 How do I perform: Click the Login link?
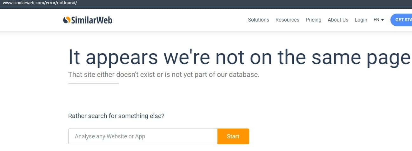click(361, 20)
